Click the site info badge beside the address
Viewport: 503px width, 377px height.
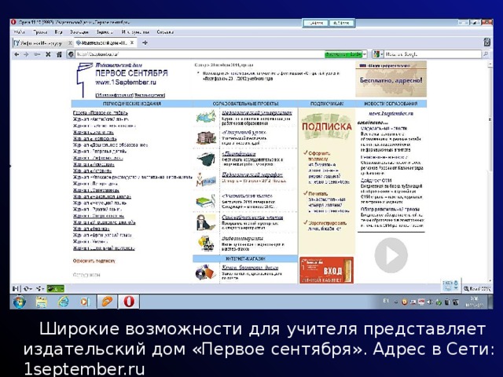pos(71,54)
